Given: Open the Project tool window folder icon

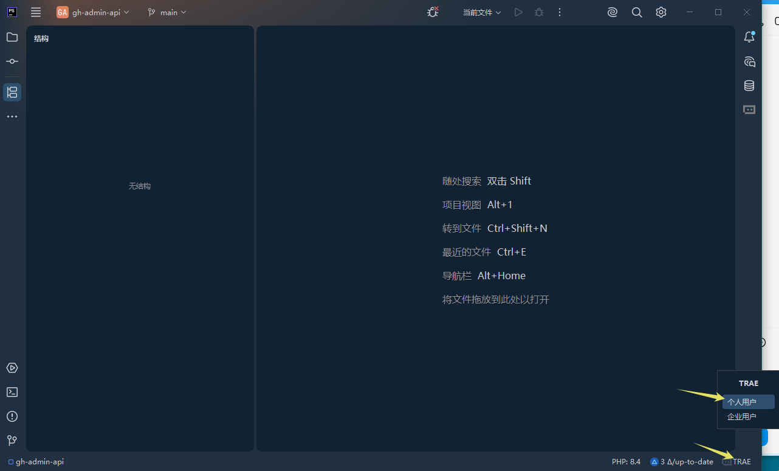Looking at the screenshot, I should pos(12,37).
